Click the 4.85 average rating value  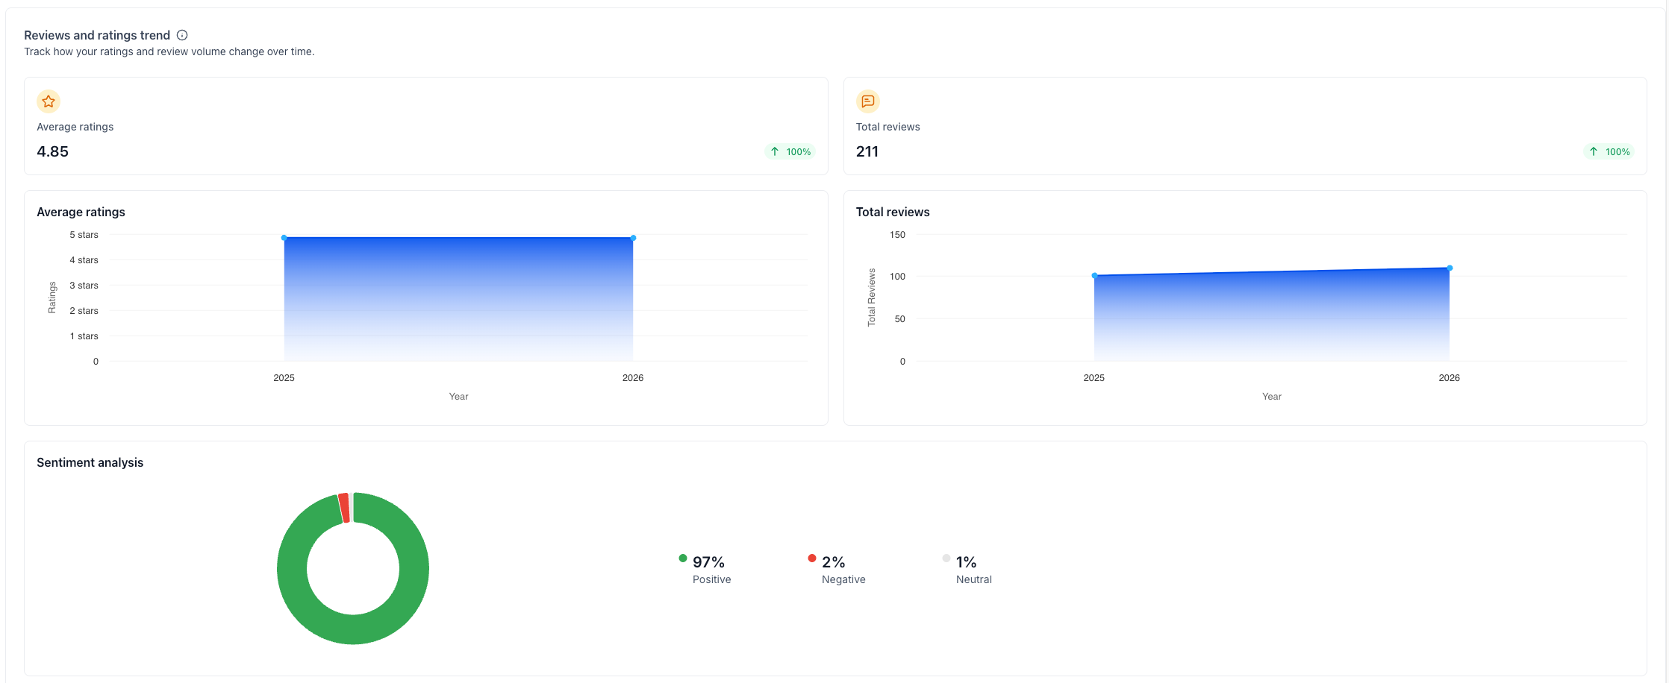53,151
